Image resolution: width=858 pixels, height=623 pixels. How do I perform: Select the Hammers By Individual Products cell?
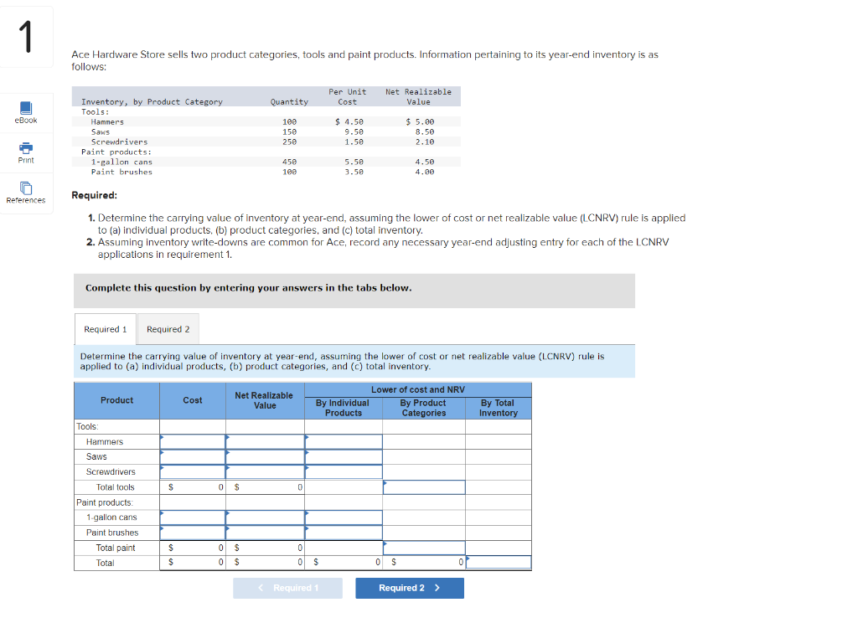pyautogui.click(x=343, y=441)
